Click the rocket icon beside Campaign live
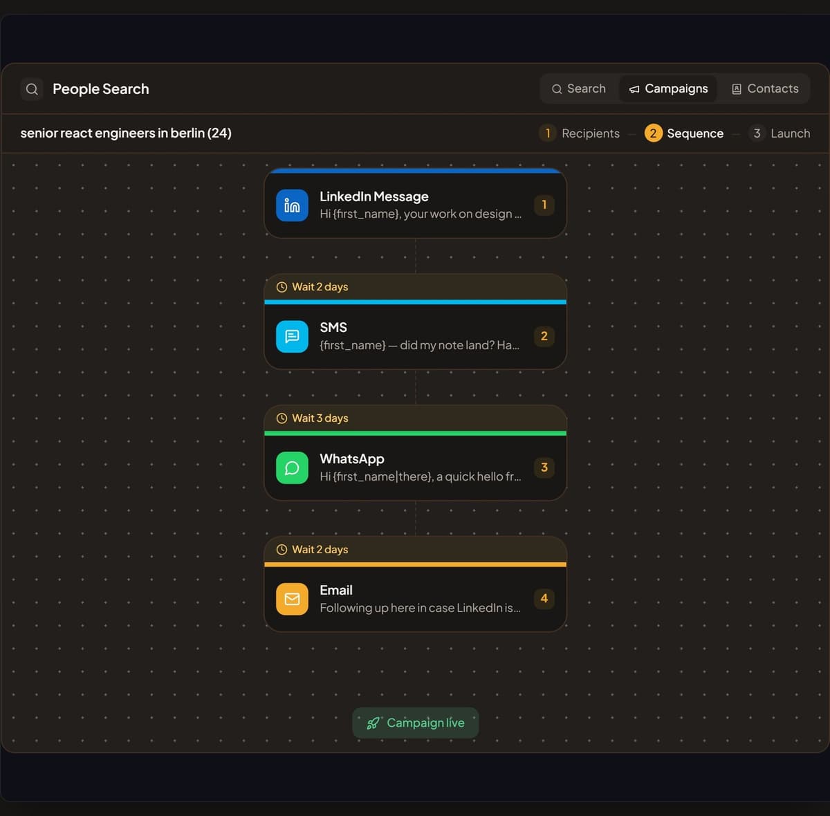Image resolution: width=830 pixels, height=816 pixels. click(373, 723)
